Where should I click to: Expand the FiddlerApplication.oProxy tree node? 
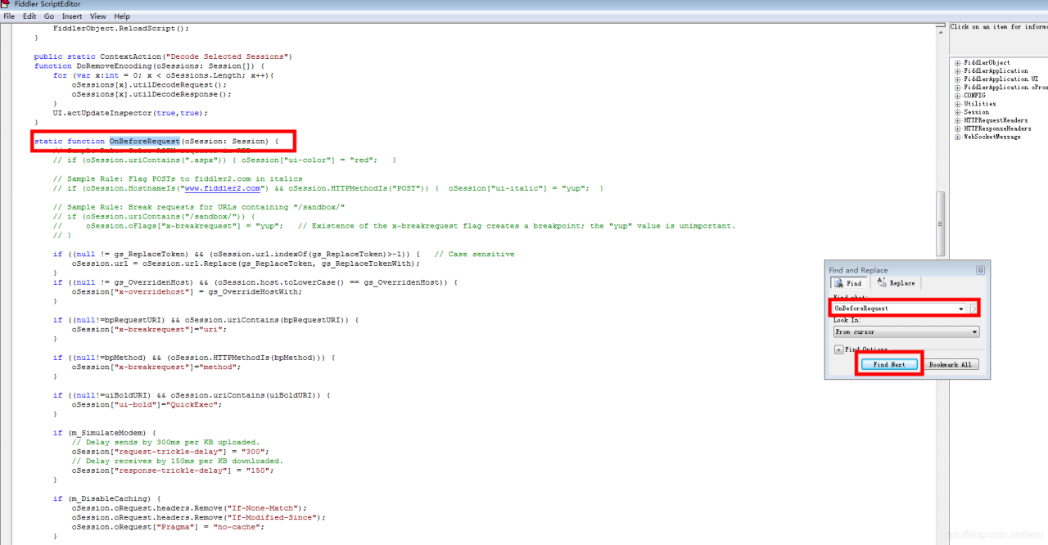958,88
